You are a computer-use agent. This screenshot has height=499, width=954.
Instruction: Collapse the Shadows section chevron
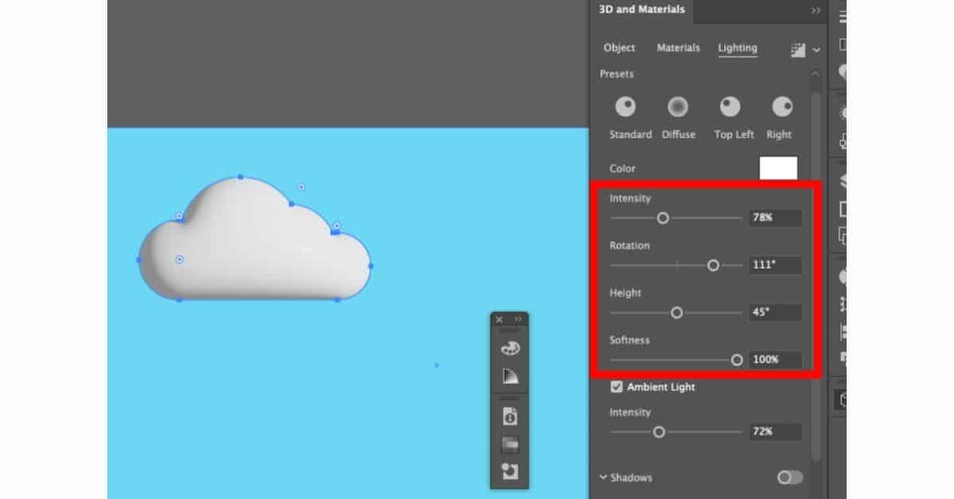(x=603, y=478)
